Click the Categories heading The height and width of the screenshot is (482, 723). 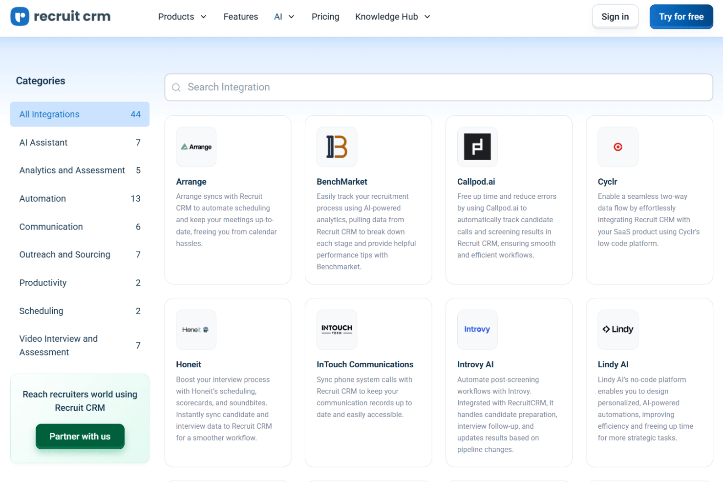coord(41,81)
